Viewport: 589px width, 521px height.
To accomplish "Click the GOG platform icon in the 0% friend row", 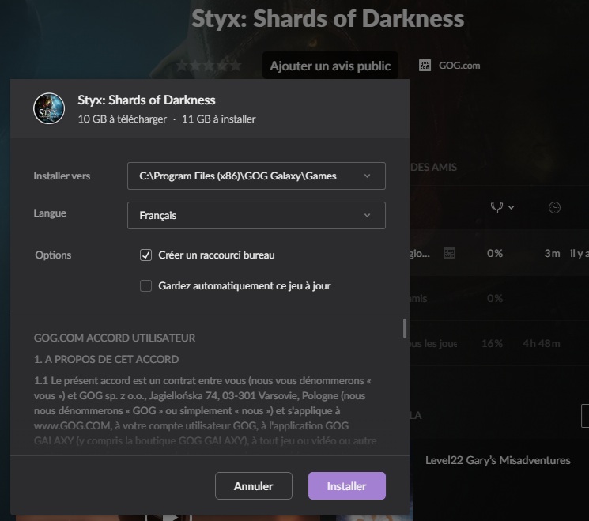I will (x=449, y=254).
